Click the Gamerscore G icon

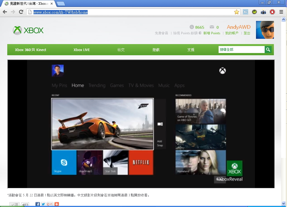[192, 27]
